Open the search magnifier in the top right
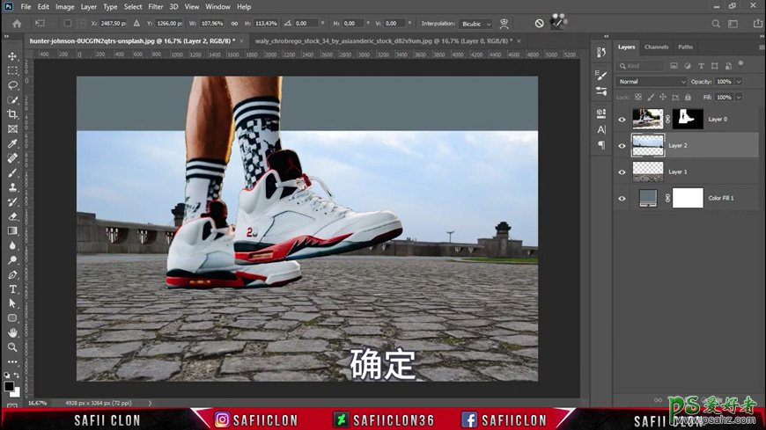Viewport: 766px width, 430px height. tap(716, 24)
